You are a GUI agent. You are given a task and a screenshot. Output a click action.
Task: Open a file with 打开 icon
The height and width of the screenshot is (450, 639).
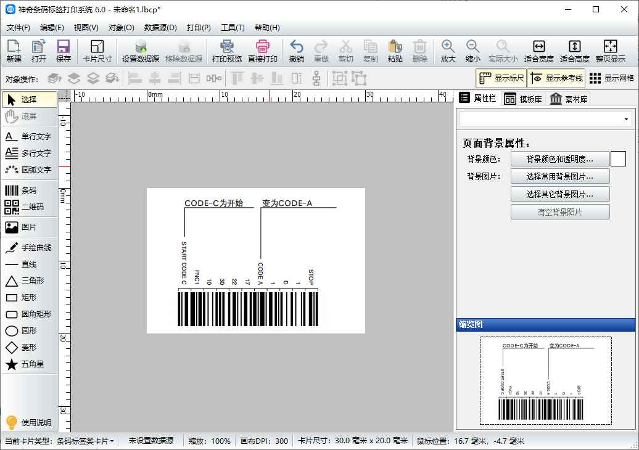pos(39,51)
